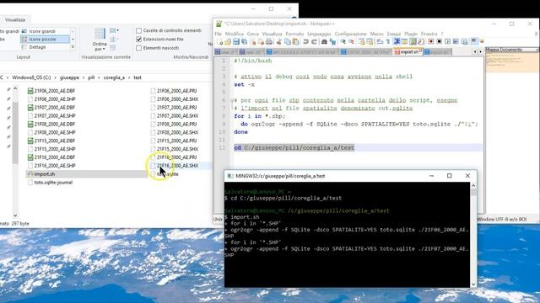Expand layout gallery with bottom arrow
This screenshot has height=303, width=540.
click(73, 47)
